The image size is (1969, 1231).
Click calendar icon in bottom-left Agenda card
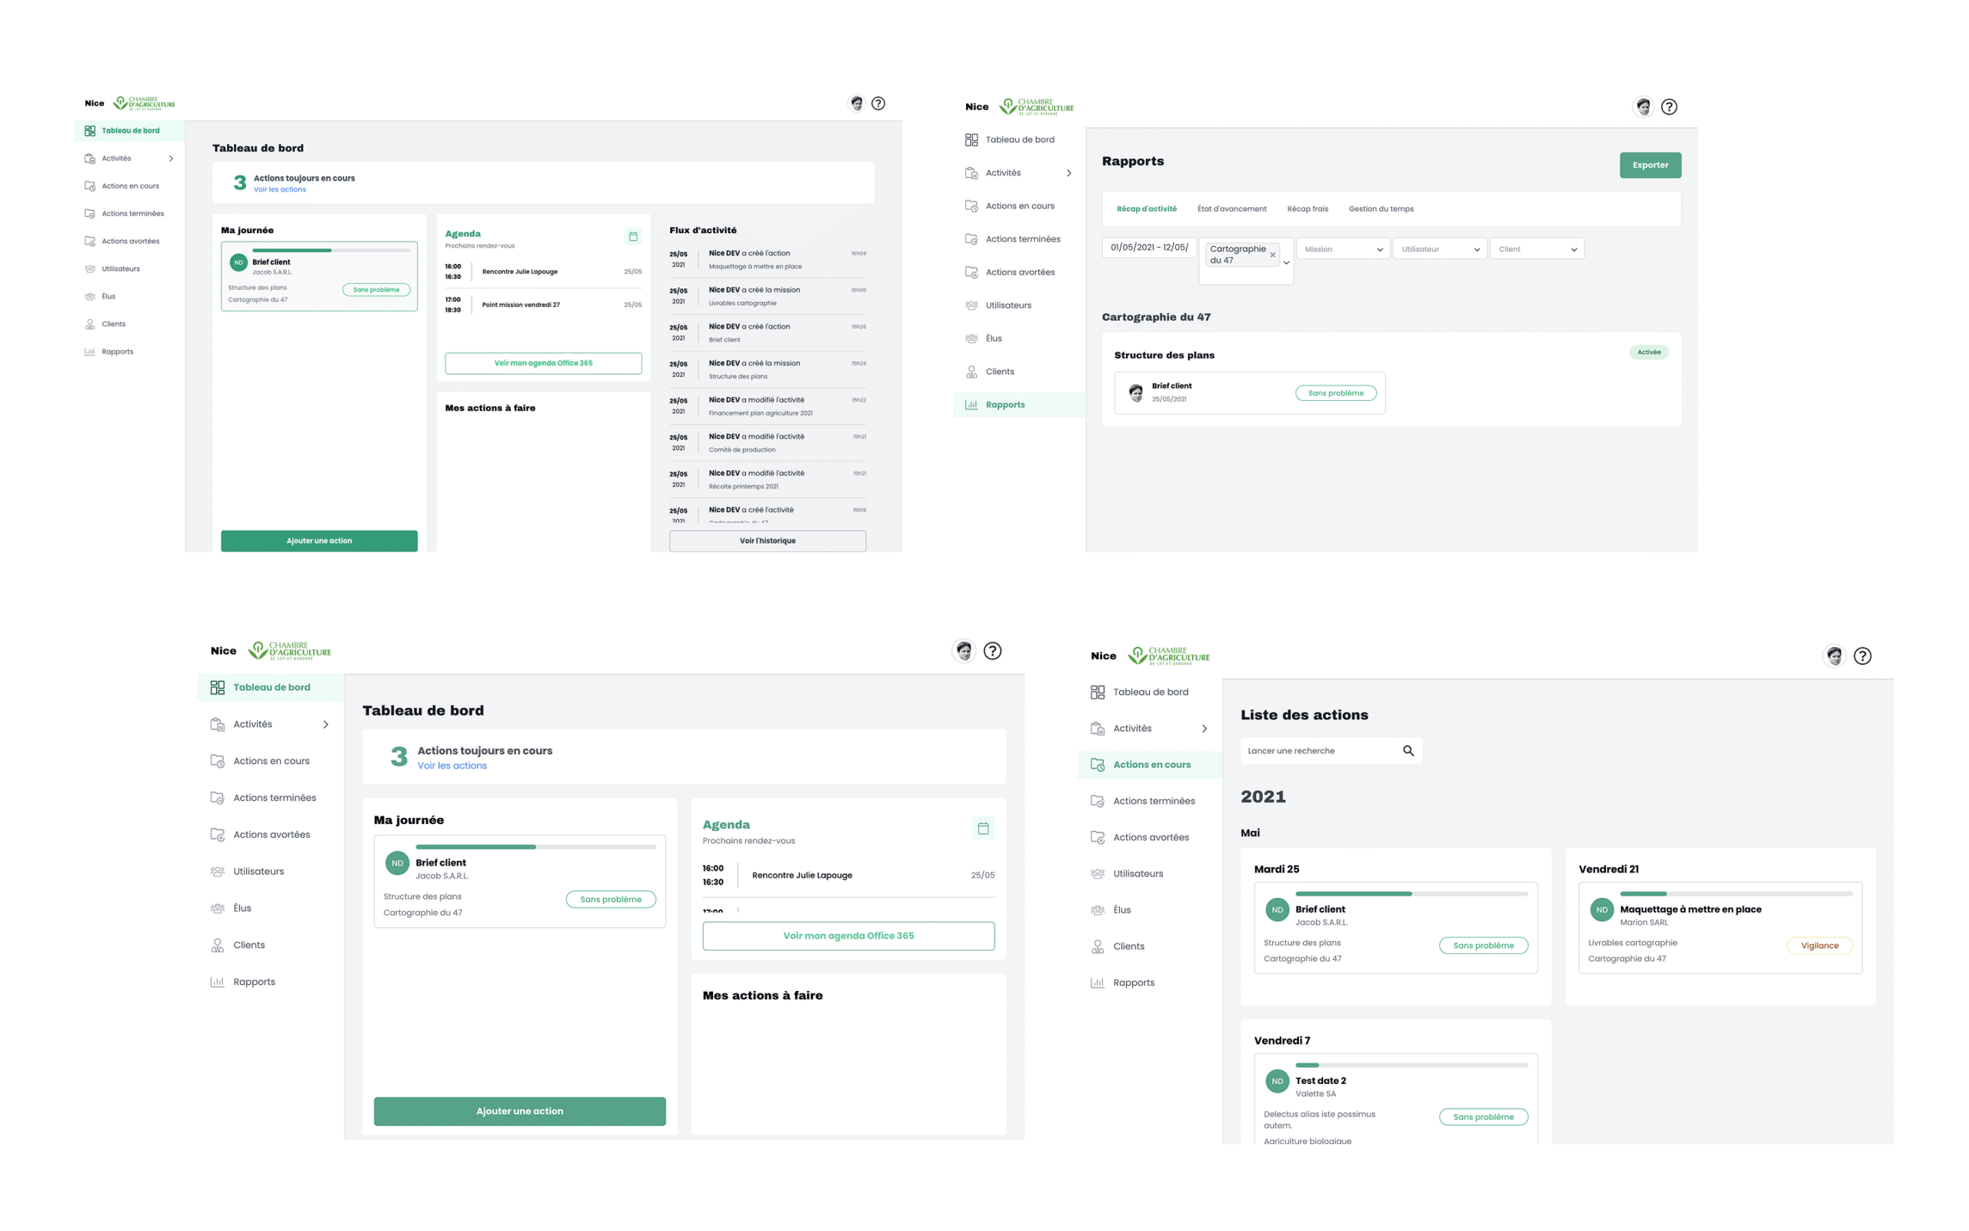click(983, 828)
